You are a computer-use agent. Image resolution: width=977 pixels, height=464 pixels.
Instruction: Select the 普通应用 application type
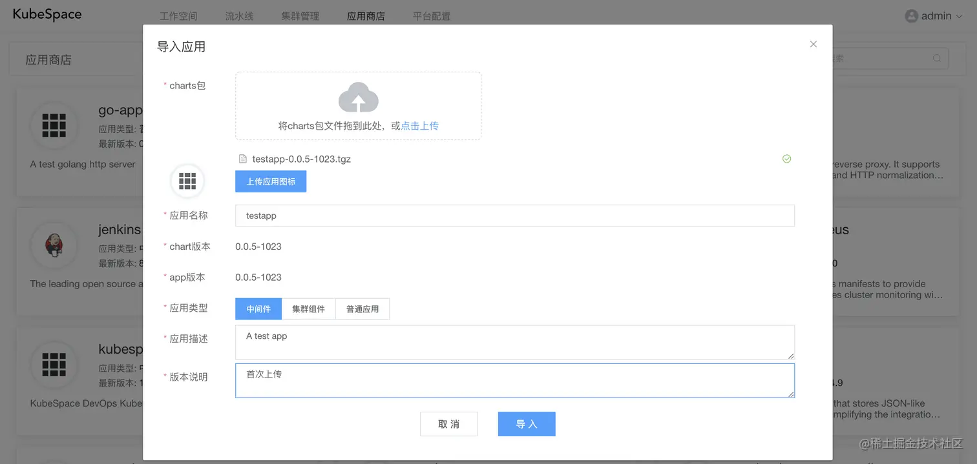(x=362, y=308)
